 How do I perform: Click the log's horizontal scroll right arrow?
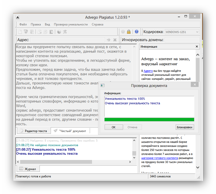[130, 162]
